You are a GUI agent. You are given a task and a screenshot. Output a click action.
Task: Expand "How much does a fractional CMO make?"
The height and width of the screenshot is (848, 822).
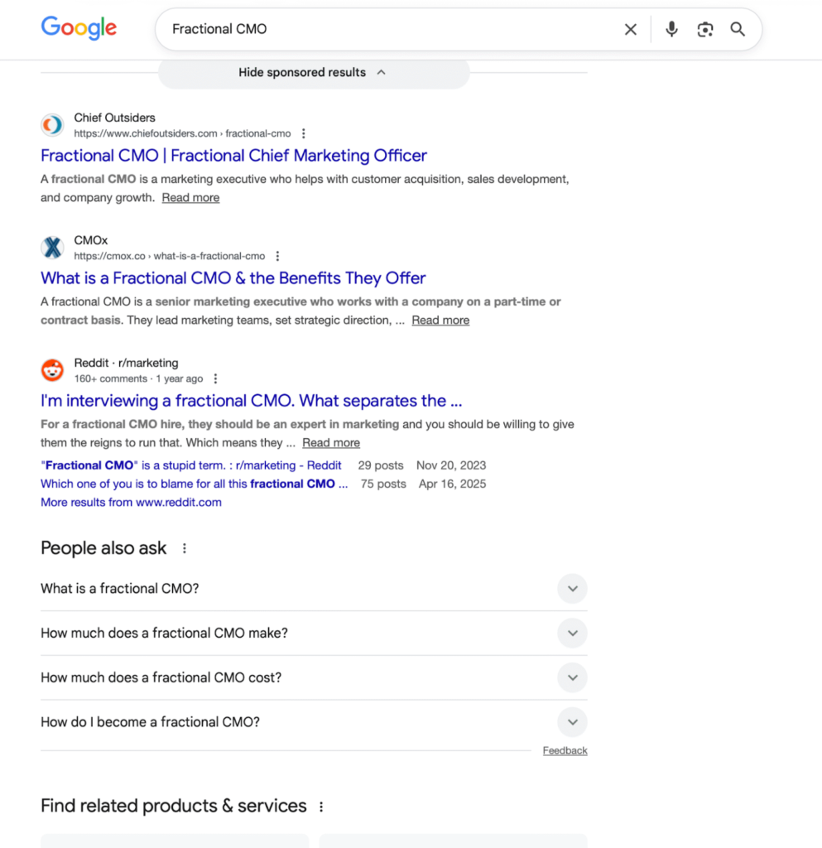pos(572,634)
